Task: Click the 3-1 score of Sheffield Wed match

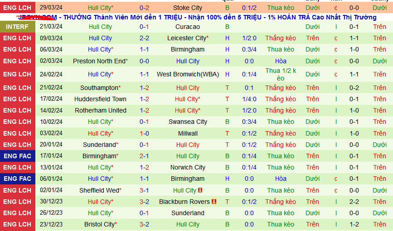Action: pos(144,190)
